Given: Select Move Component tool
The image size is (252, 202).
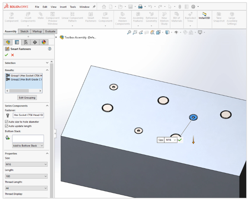Looking at the screenshot, I should (105, 17).
